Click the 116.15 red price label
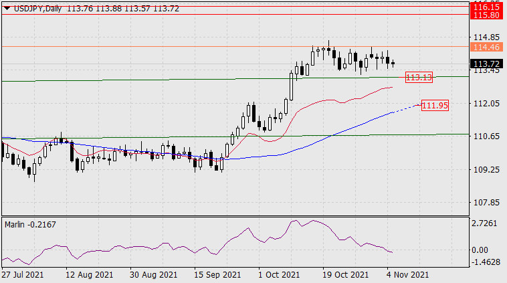Viewport: 507px width, 283px height. point(486,7)
